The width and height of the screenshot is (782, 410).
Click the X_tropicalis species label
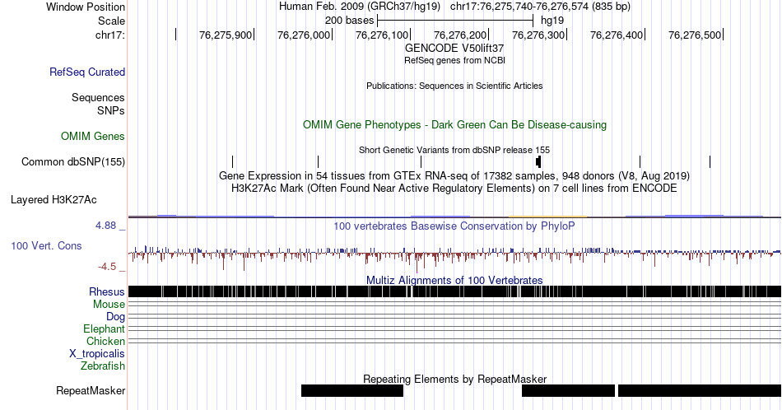pos(97,354)
